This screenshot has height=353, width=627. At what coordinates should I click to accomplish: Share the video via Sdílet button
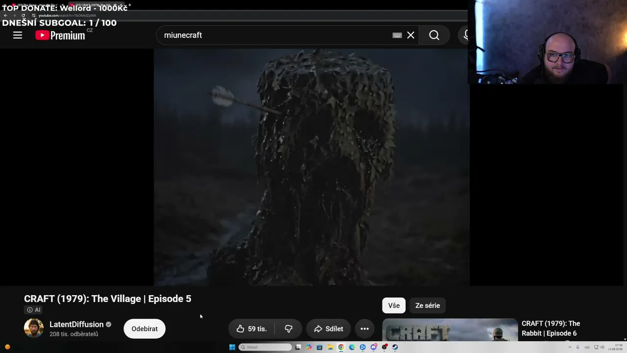pyautogui.click(x=329, y=328)
